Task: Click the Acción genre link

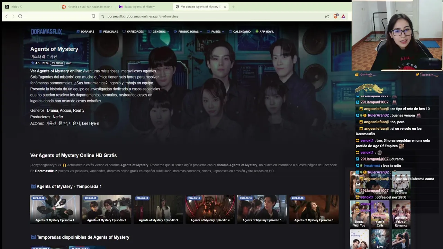Action: coord(65,110)
